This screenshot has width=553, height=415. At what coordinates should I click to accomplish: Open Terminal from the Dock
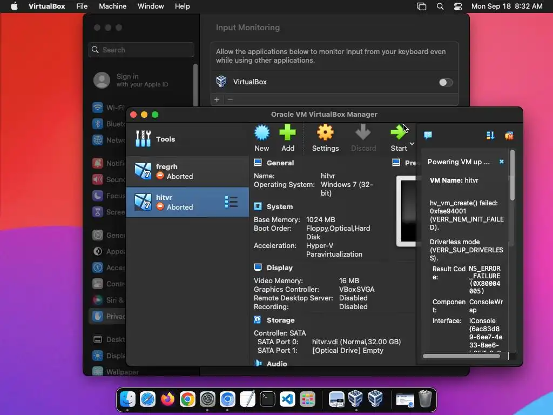tap(267, 399)
